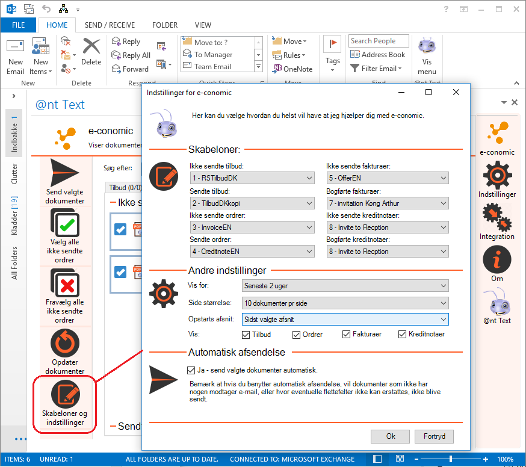Screen dimensions: 526x467
Task: Click Vælg alle ikke sendte ordrer icon
Action: 65,223
